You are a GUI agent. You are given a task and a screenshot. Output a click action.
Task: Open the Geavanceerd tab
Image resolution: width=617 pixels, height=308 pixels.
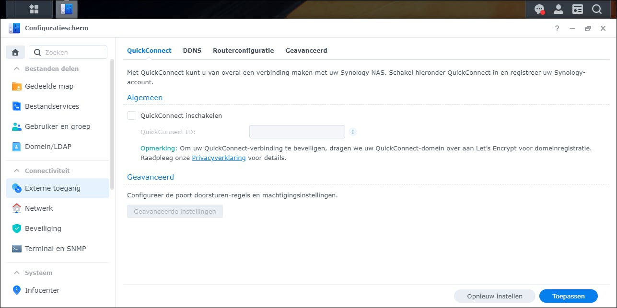click(x=306, y=50)
